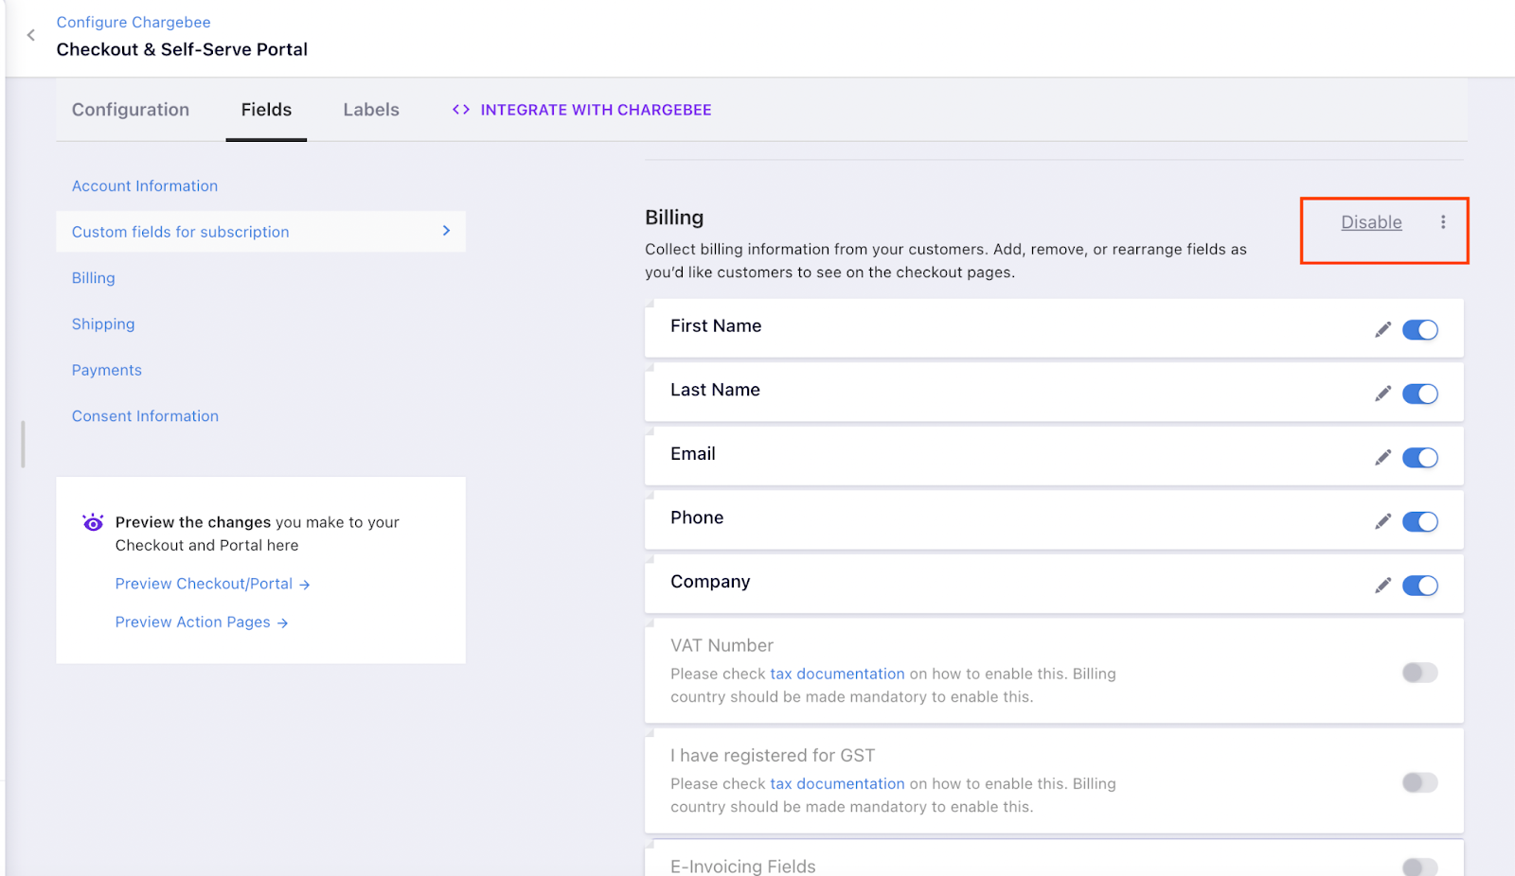Click the 'I have registered for GST' label

coord(773,756)
